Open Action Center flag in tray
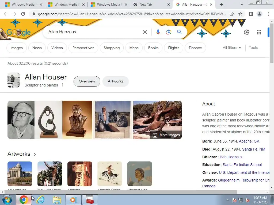The height and width of the screenshot is (205, 274). point(234,200)
